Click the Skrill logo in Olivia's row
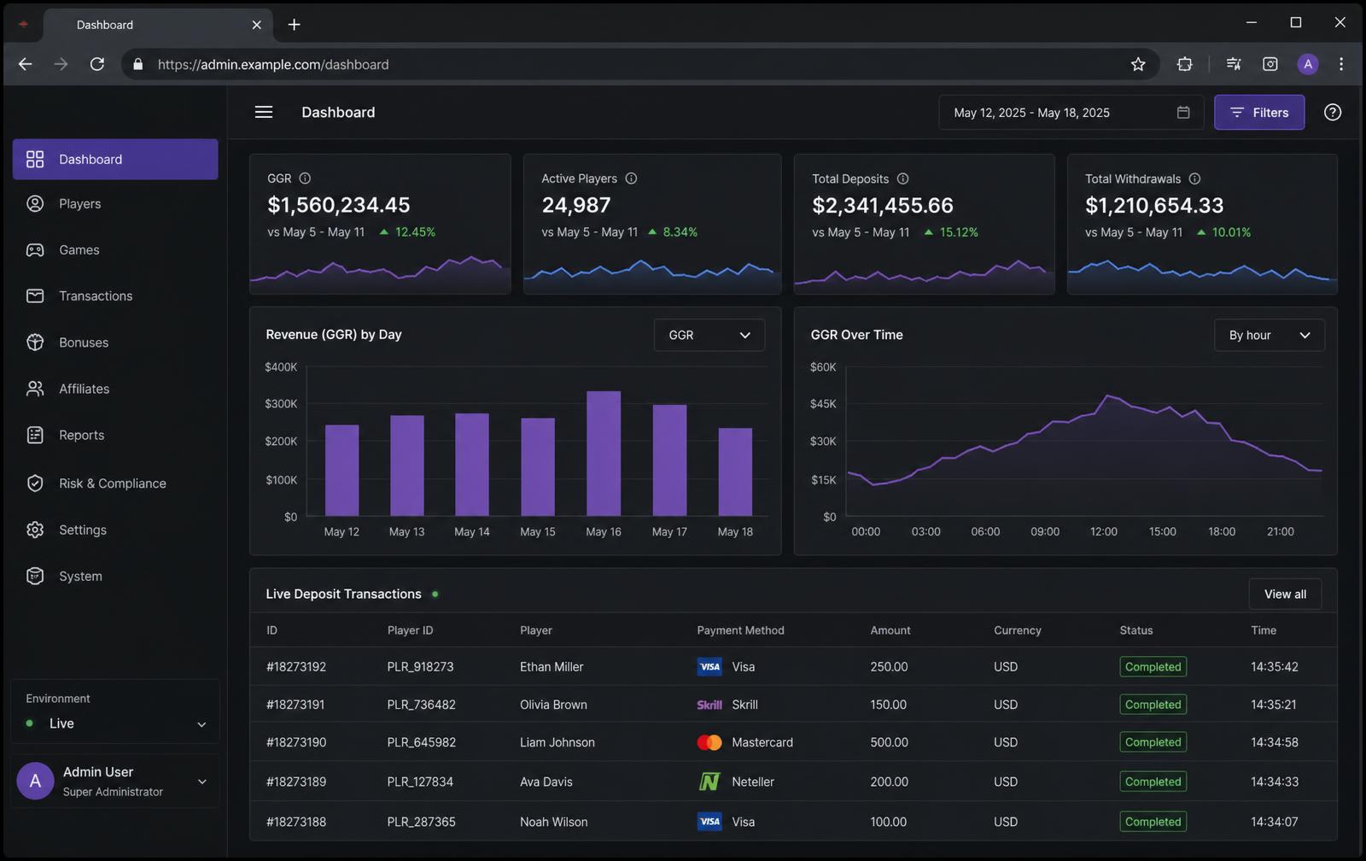1366x861 pixels. (709, 705)
